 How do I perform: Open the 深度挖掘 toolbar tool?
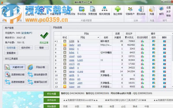pyautogui.click(x=92, y=11)
